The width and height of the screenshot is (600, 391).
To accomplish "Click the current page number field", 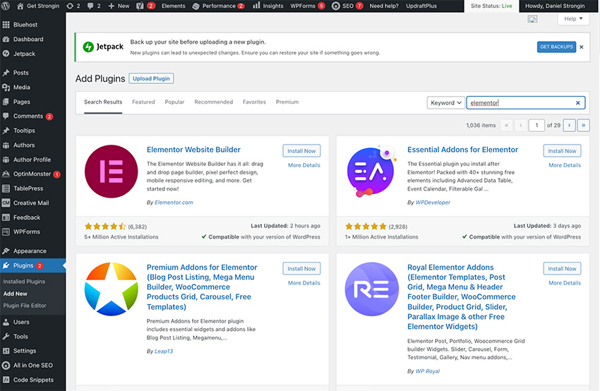I will [537, 126].
